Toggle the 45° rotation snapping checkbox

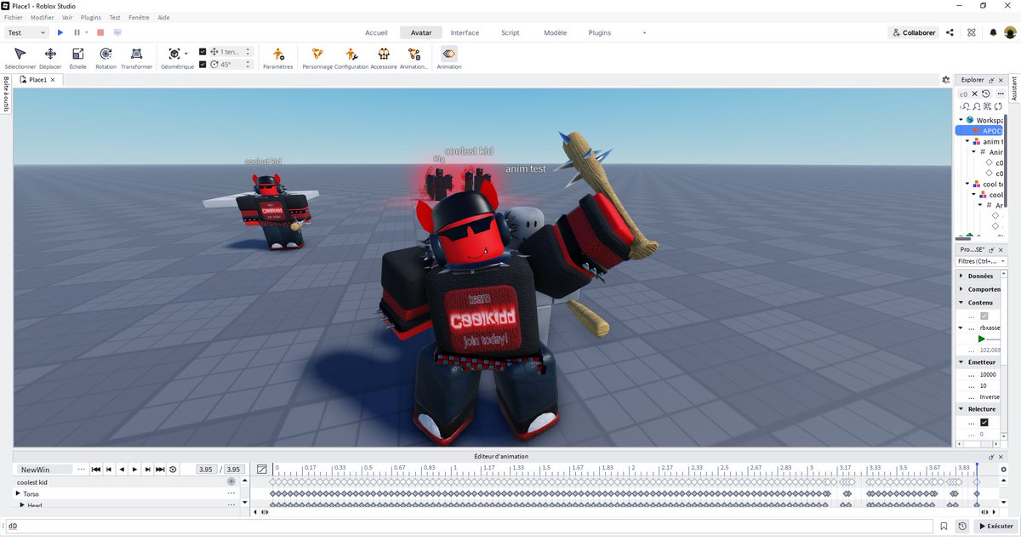(x=202, y=64)
